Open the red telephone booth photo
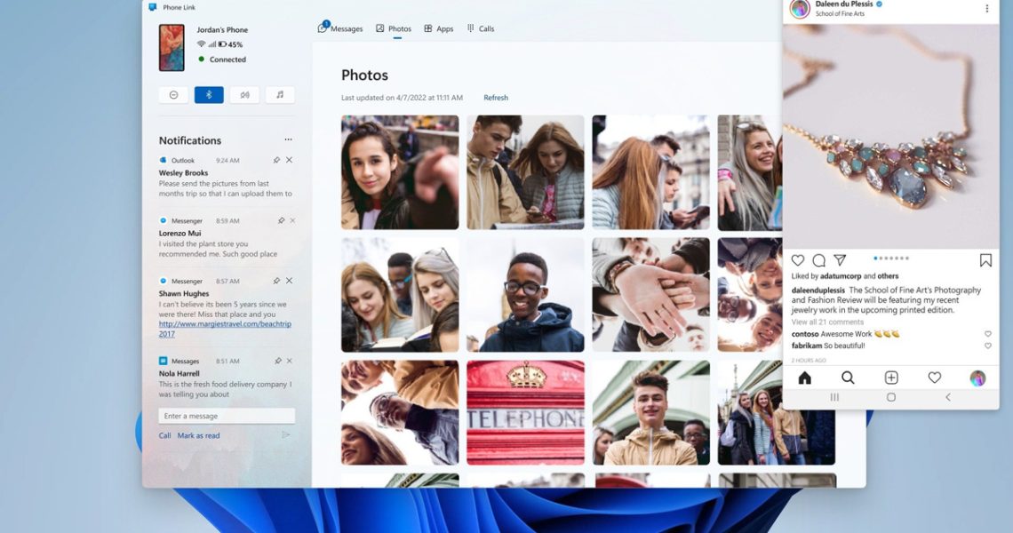 tap(525, 412)
